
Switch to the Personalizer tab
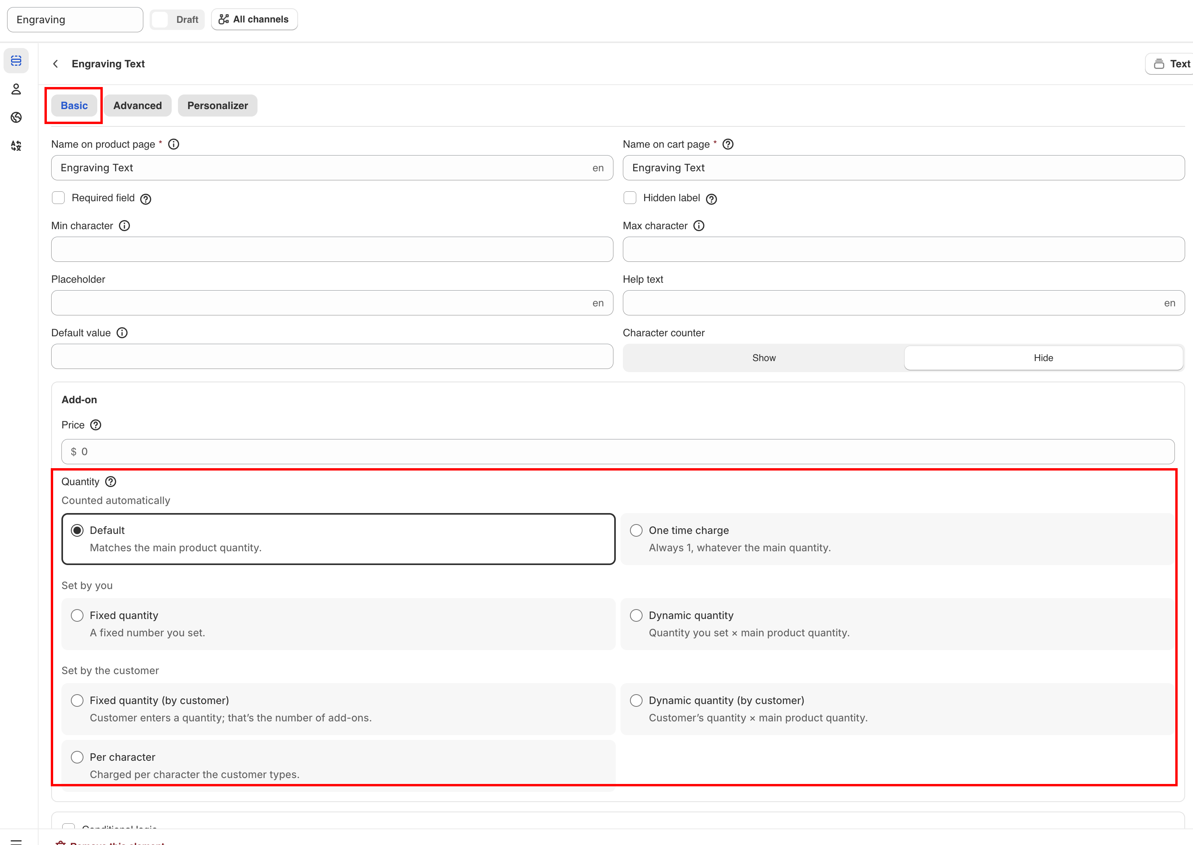pos(217,106)
